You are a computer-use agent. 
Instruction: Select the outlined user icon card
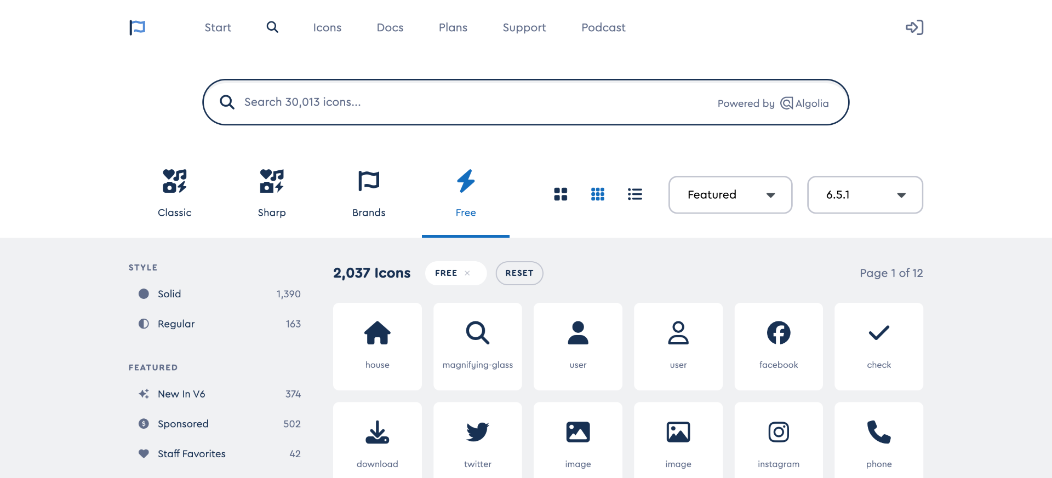coord(678,347)
